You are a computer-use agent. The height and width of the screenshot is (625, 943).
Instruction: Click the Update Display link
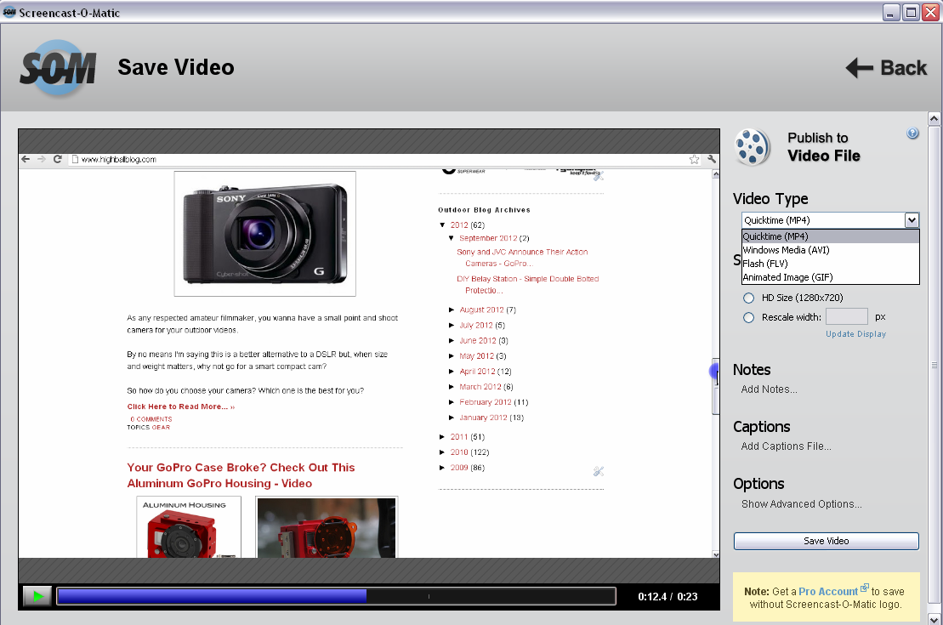coord(855,334)
